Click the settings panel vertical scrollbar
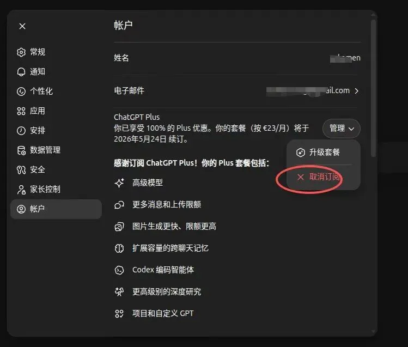The image size is (408, 347). (x=373, y=88)
